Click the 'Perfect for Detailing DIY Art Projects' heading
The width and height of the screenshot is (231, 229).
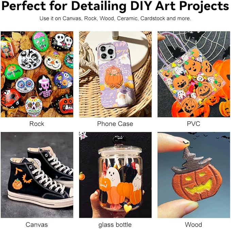(x=115, y=6)
